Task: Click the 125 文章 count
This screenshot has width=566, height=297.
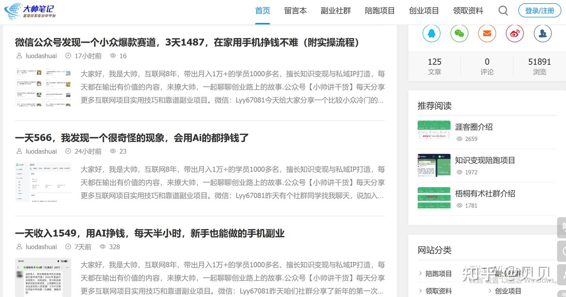Action: click(434, 66)
